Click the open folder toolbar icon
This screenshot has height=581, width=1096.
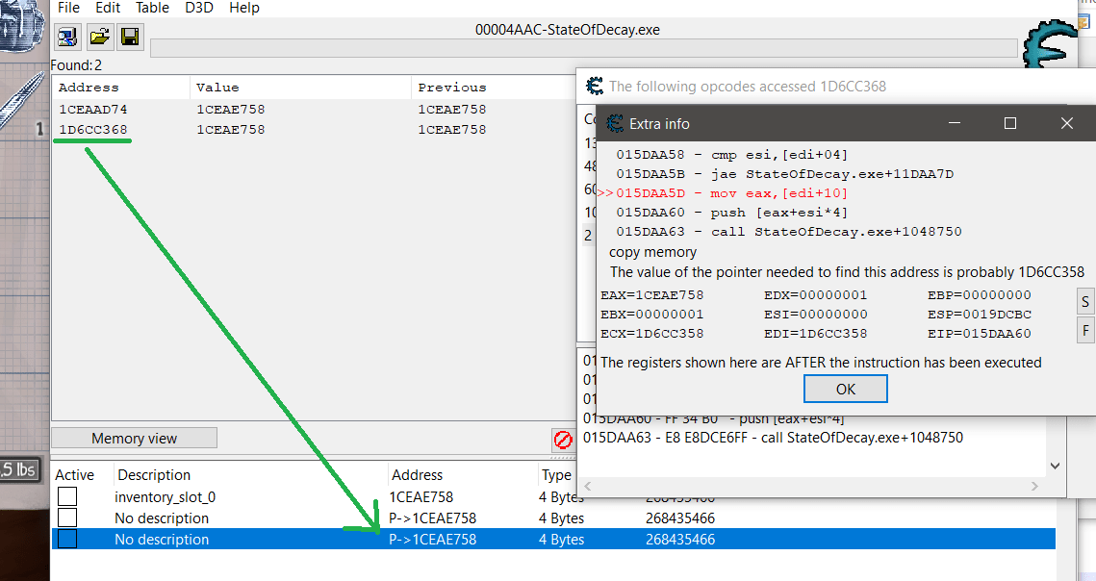(x=100, y=37)
